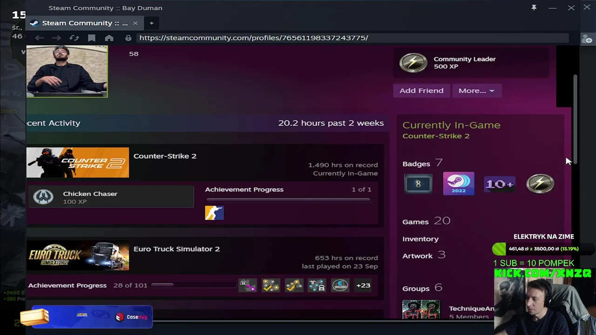596x335 pixels.
Task: Click Counter-Strike 2 under Currently In-Game
Action: pos(436,136)
